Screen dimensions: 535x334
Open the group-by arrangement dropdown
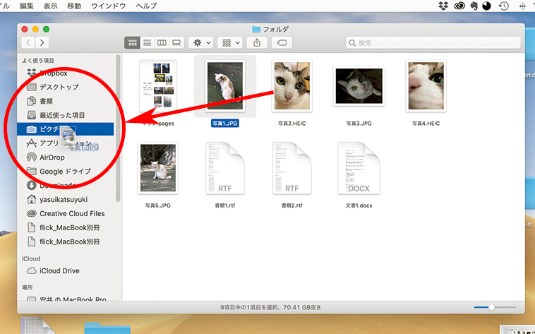click(230, 43)
